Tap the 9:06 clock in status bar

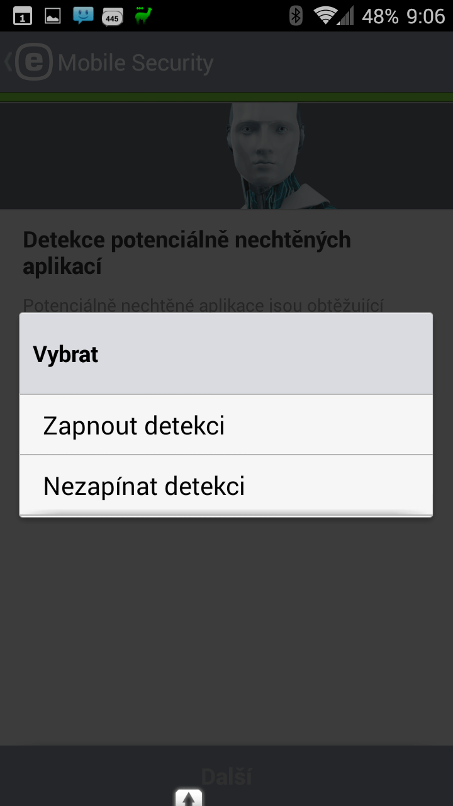426,16
